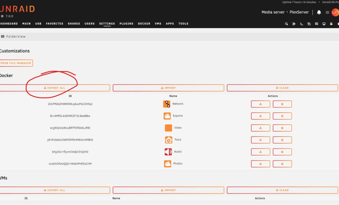Open the Shares menu tab
339x205 pixels.
[74, 24]
